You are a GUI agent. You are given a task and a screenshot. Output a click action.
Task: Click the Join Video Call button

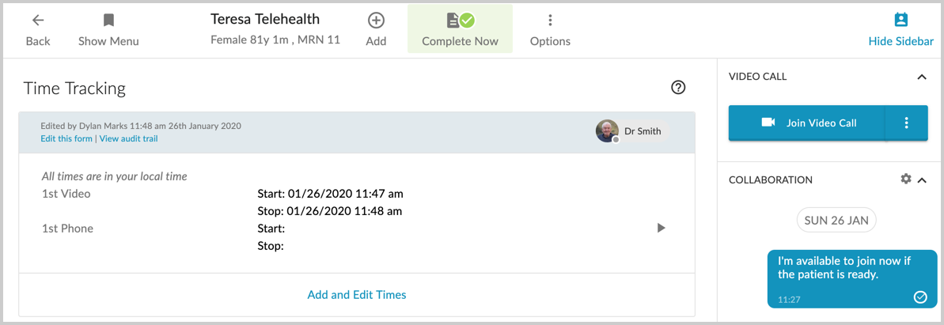(807, 123)
